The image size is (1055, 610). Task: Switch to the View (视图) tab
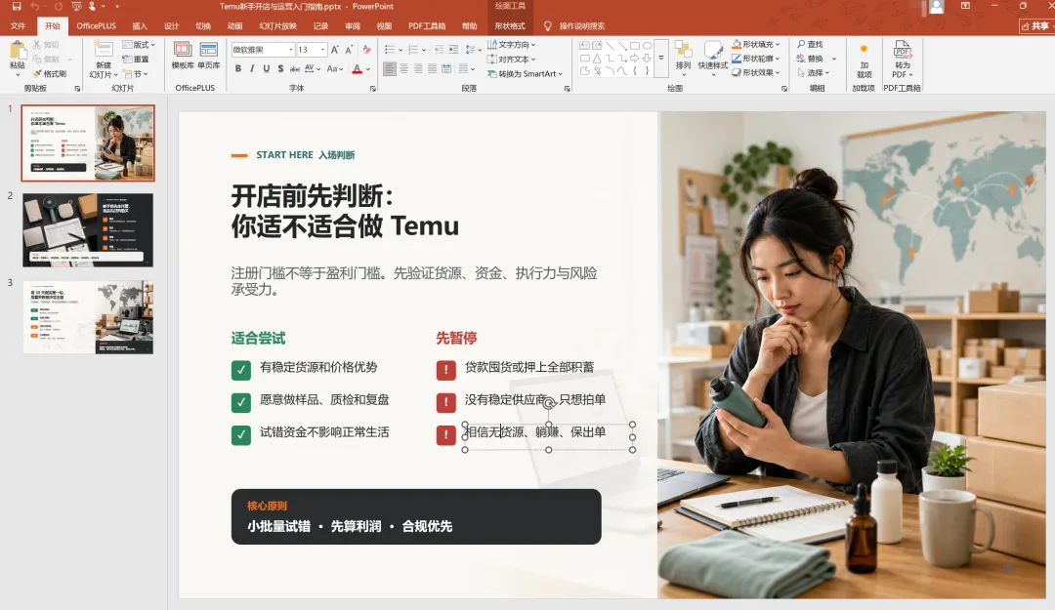[384, 26]
